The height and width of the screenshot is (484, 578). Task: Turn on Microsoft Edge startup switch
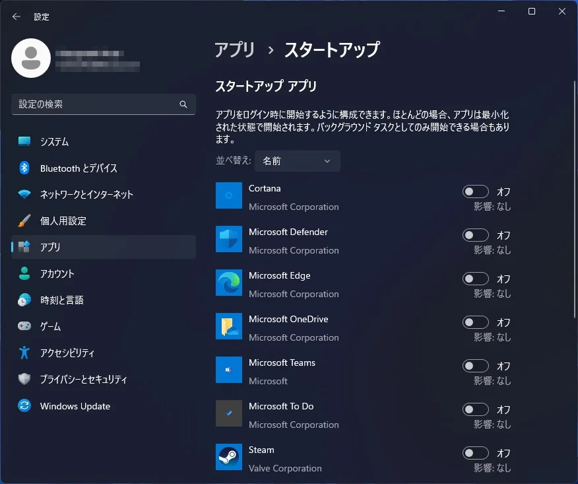click(475, 279)
